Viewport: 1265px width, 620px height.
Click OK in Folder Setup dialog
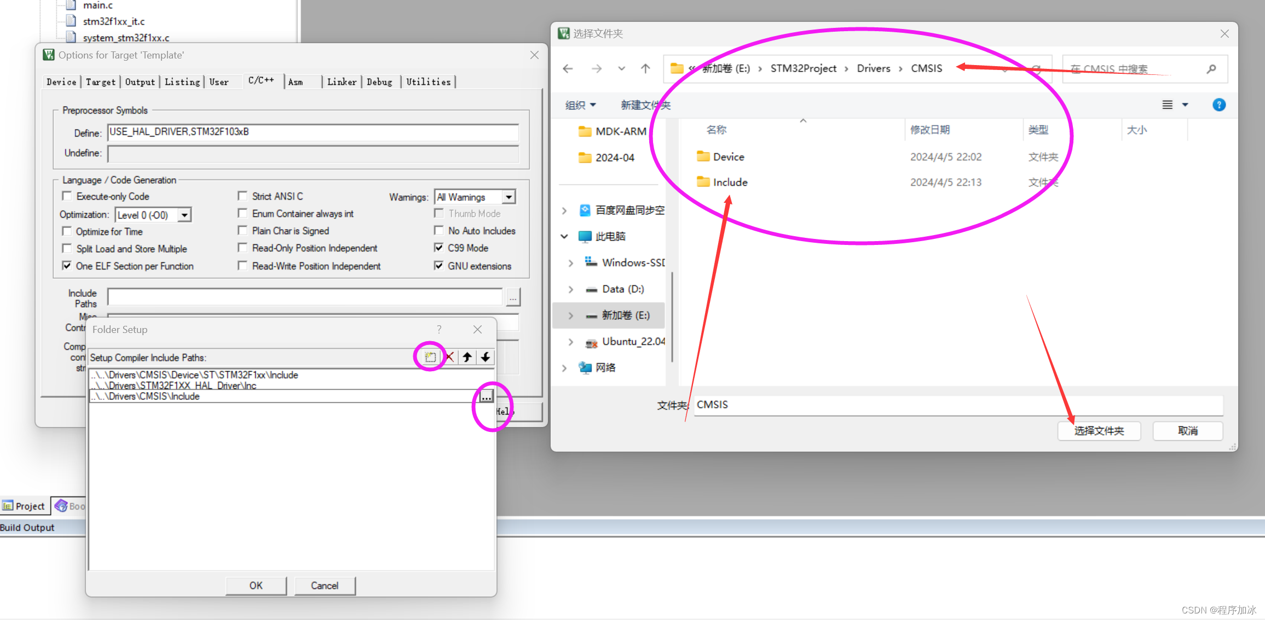point(256,586)
